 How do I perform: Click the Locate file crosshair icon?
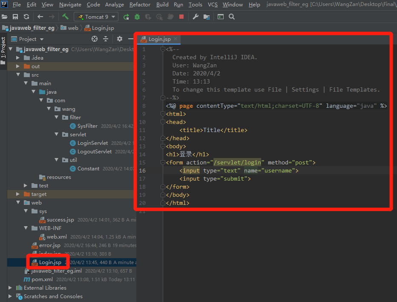(95, 39)
